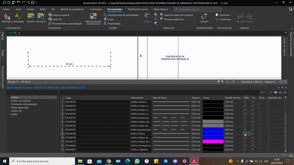Open Identificaciones de estructura
The image size is (294, 165).
click(x=93, y=19)
